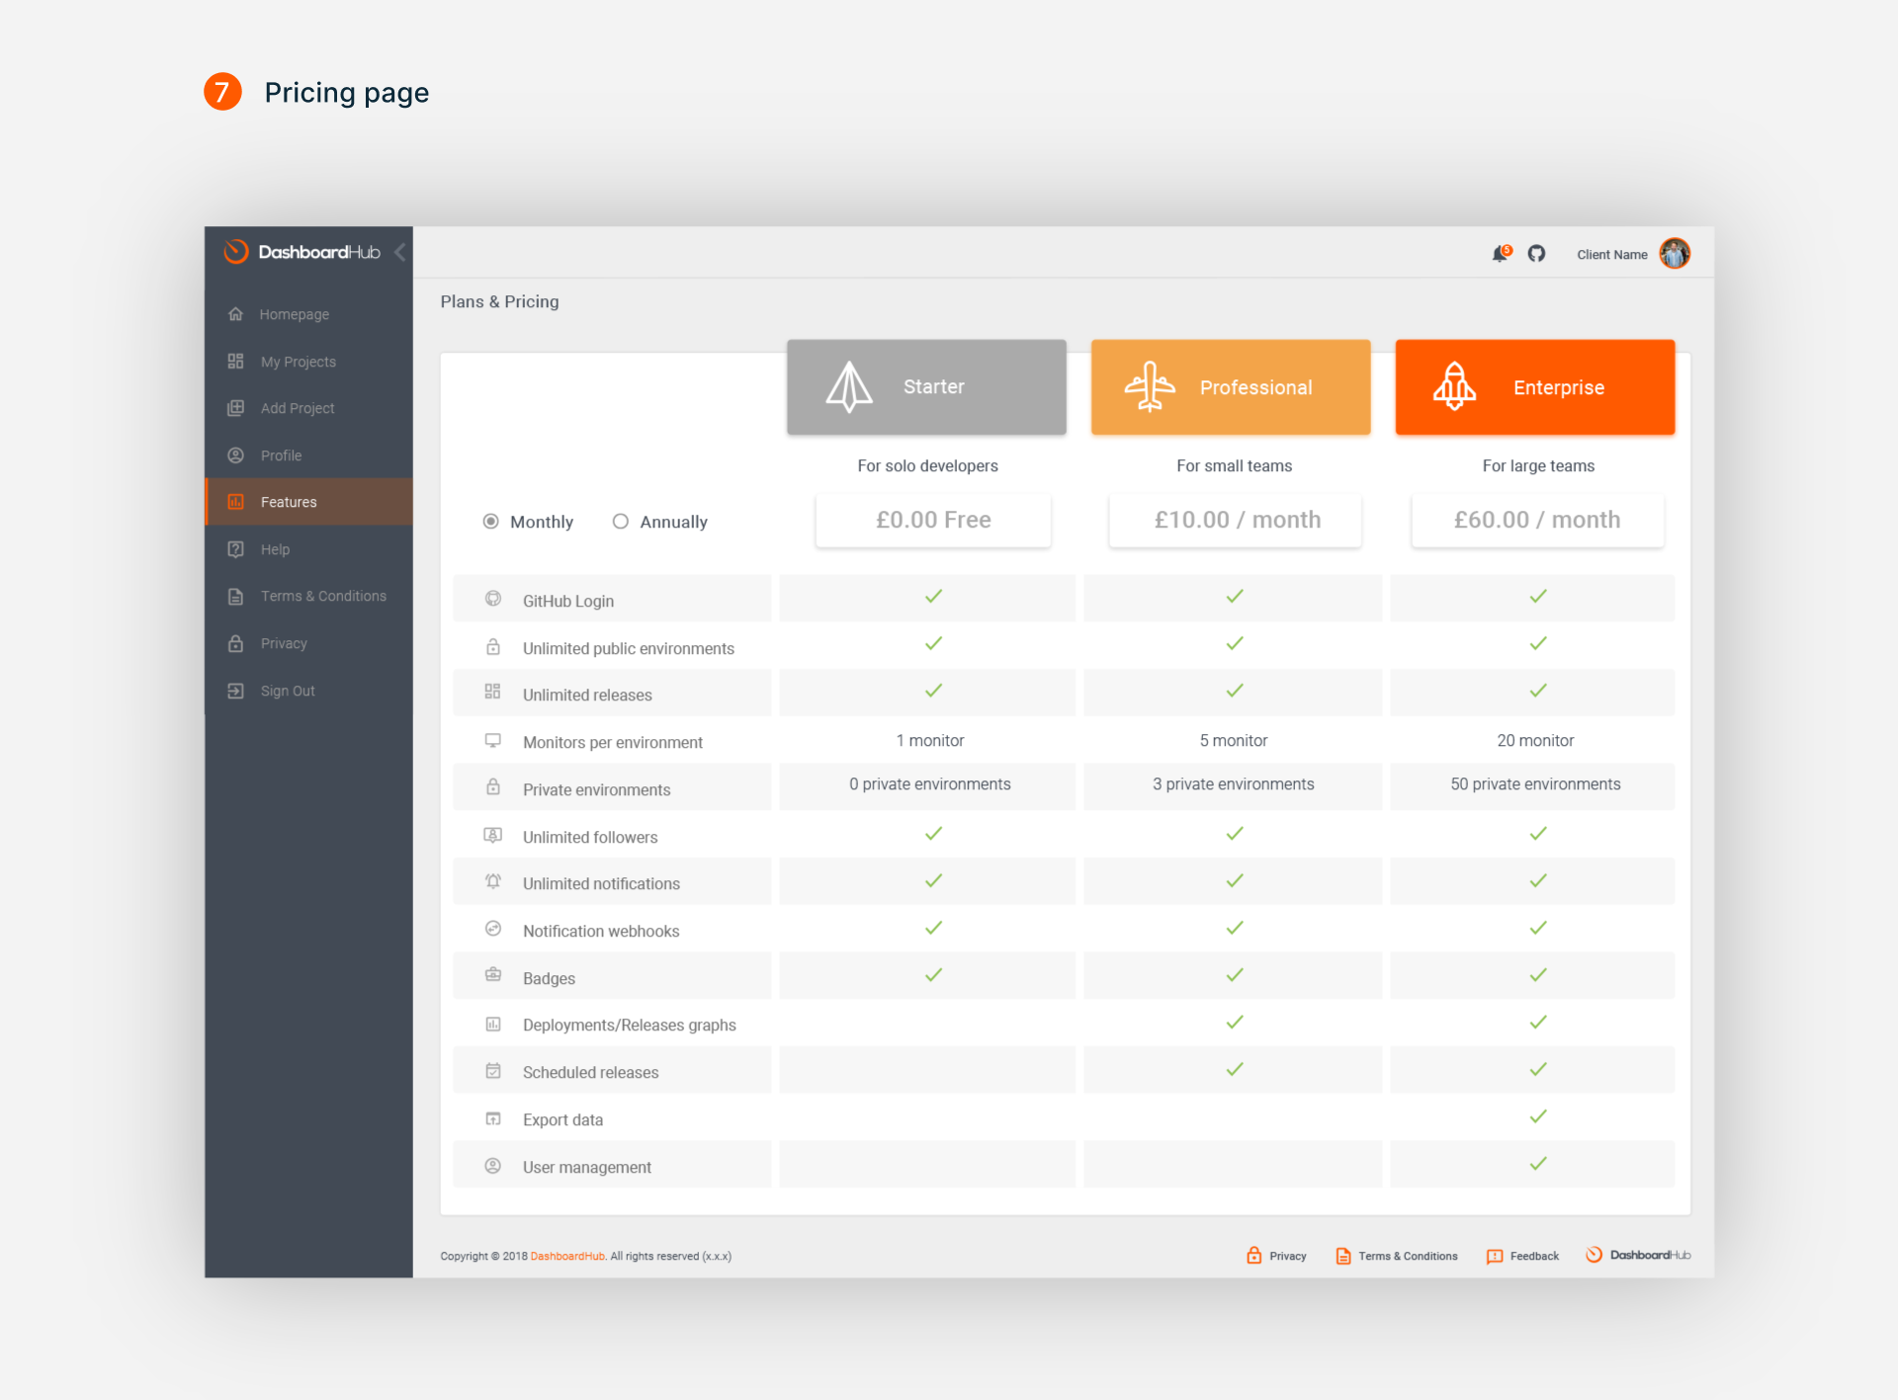Choose the Enterprise plan card
Image resolution: width=1898 pixels, height=1400 pixels.
click(x=1535, y=387)
